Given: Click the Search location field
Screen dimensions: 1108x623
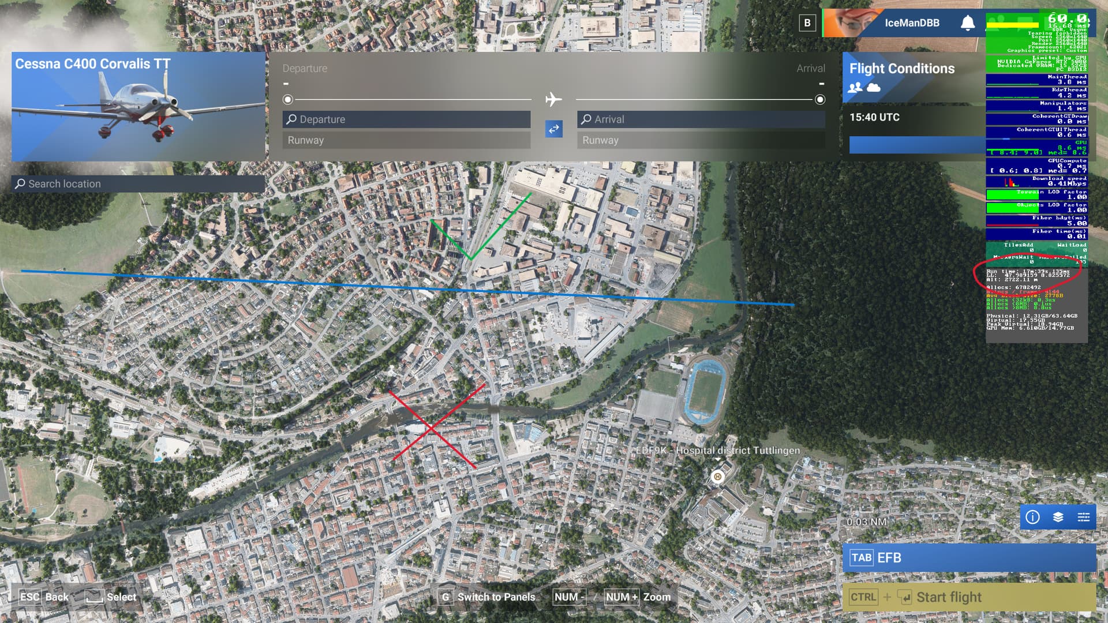Looking at the screenshot, I should click(x=138, y=184).
